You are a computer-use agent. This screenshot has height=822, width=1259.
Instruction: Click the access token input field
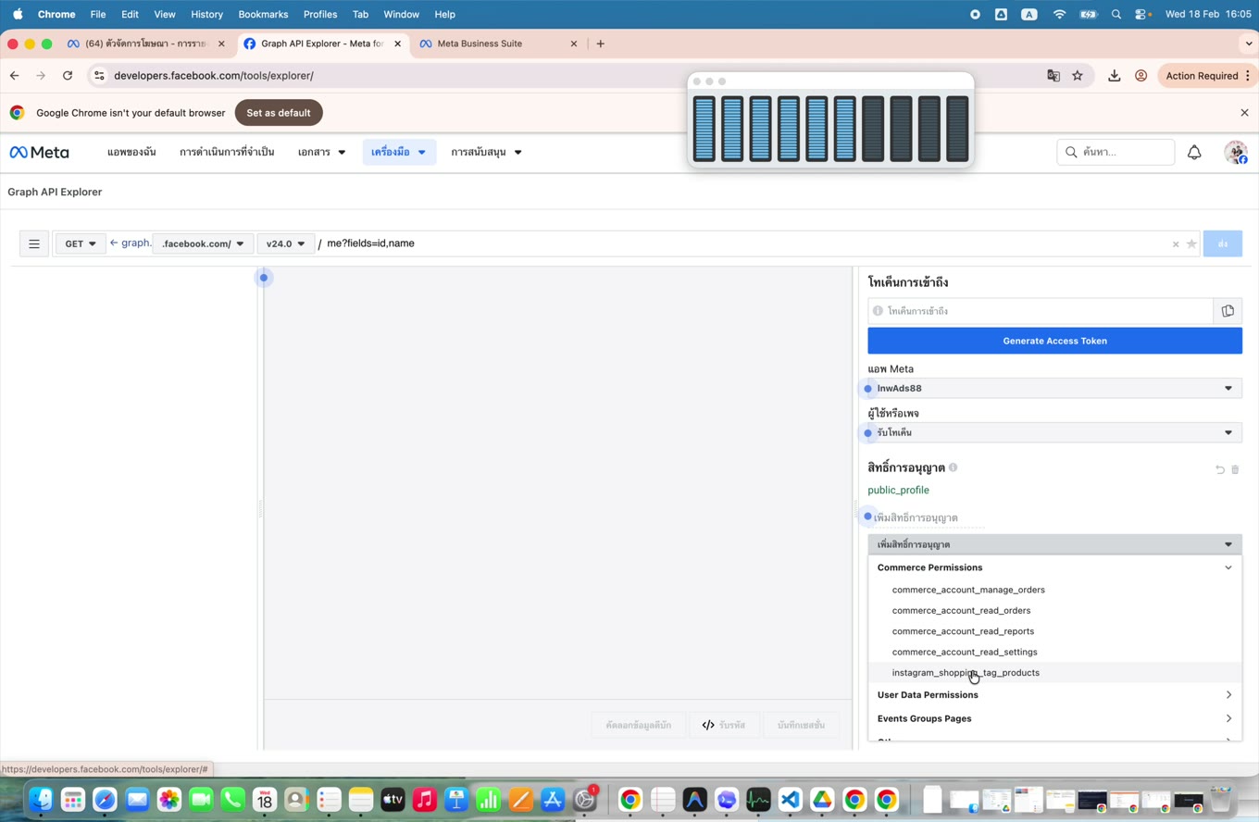(1041, 311)
